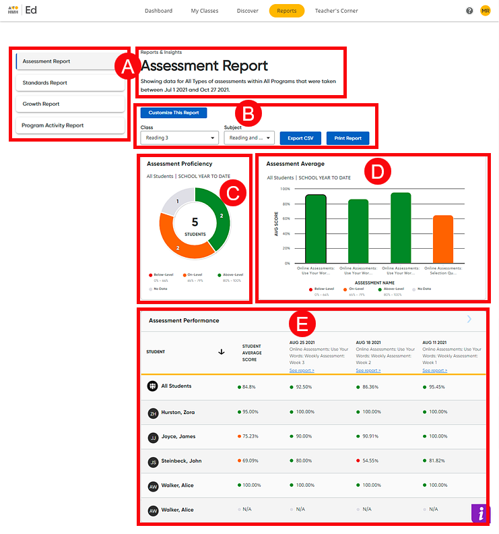
Task: Click James Joyce's JJ avatar
Action: (153, 438)
